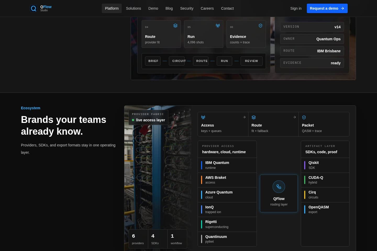This screenshot has width=377, height=251.
Task: Click the OWNER Quantum Ops row
Action: [312, 39]
